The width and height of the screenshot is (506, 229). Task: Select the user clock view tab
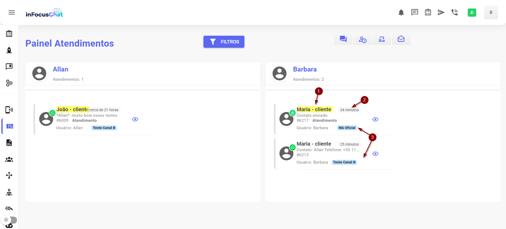point(363,39)
